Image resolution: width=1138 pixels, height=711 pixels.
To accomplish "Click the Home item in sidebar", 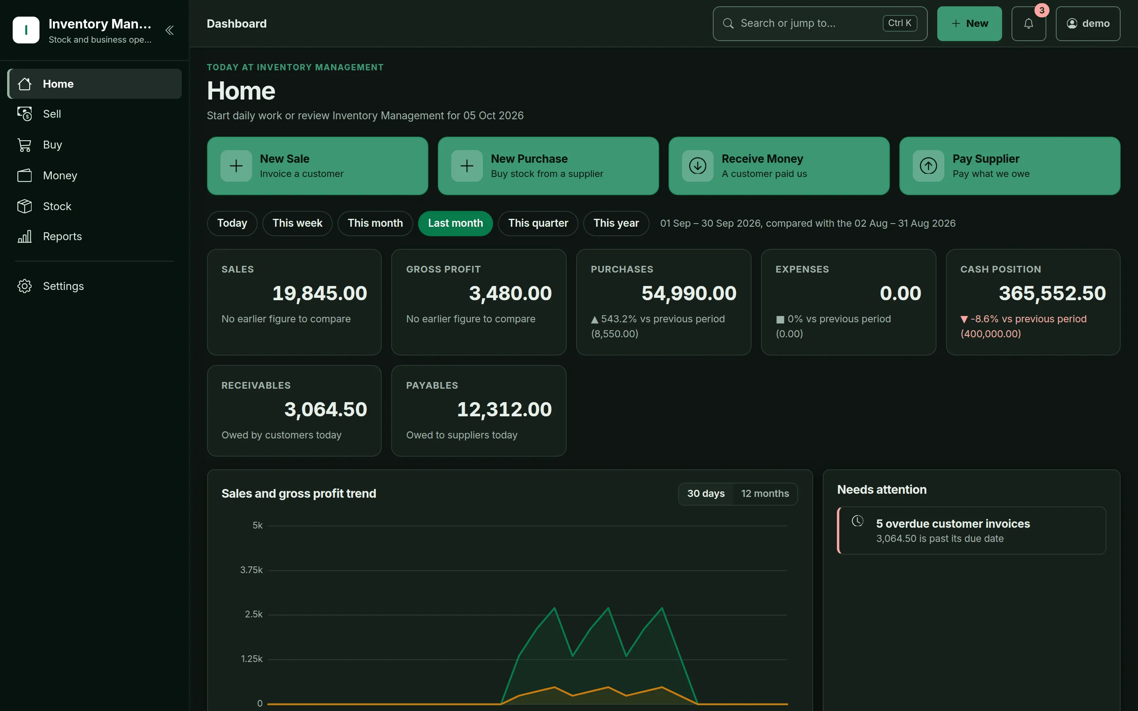I will [x=94, y=84].
